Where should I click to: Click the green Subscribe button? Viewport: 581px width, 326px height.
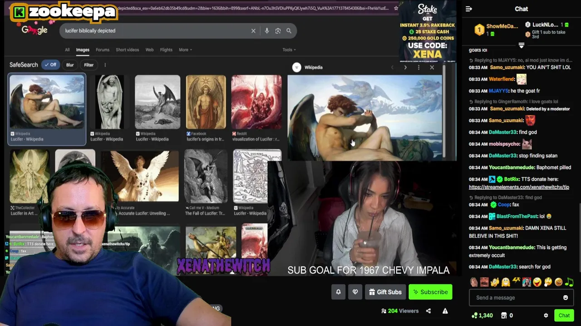[430, 292]
